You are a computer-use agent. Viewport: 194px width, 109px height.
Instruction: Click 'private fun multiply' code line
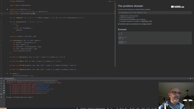tap(37, 57)
